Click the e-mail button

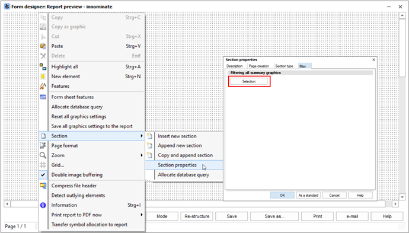point(352,216)
